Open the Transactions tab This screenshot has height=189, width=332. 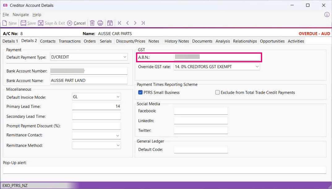70,41
